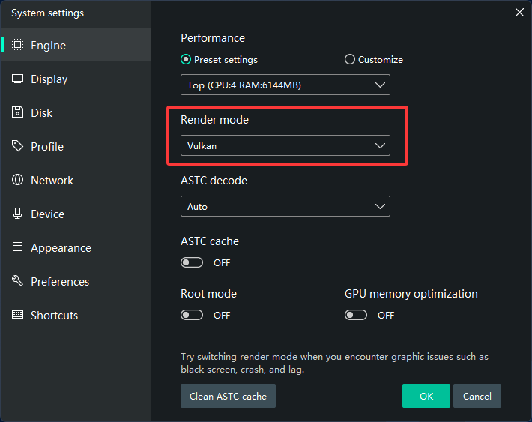532x422 pixels.
Task: Click the Display monitor icon
Action: pos(18,79)
